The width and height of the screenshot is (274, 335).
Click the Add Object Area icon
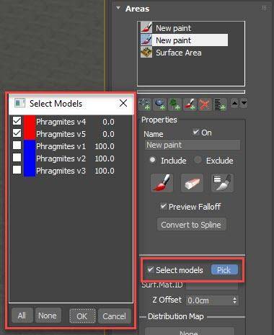click(x=160, y=104)
